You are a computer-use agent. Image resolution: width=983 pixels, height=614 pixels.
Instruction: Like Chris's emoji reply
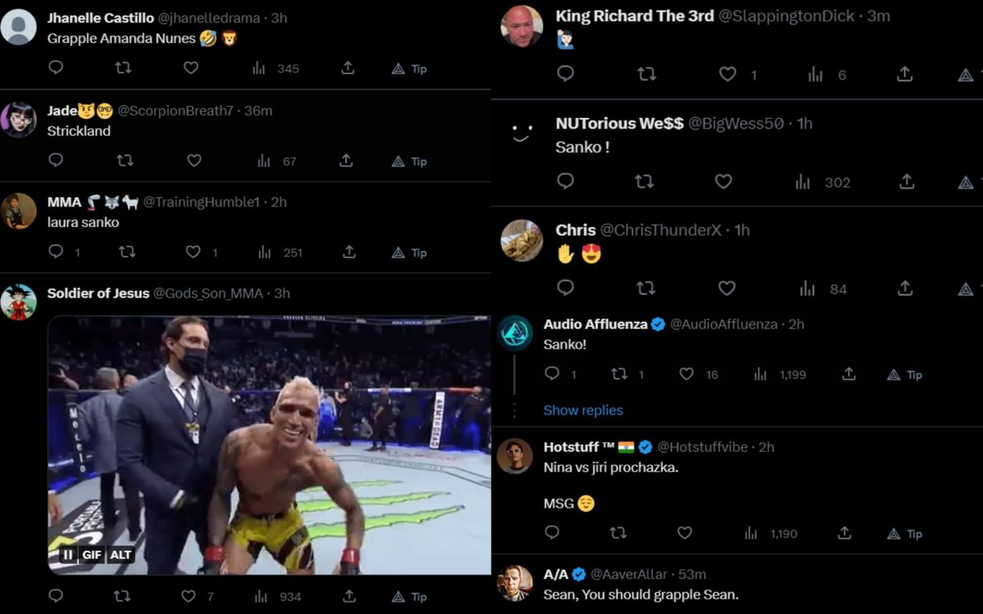coord(726,287)
